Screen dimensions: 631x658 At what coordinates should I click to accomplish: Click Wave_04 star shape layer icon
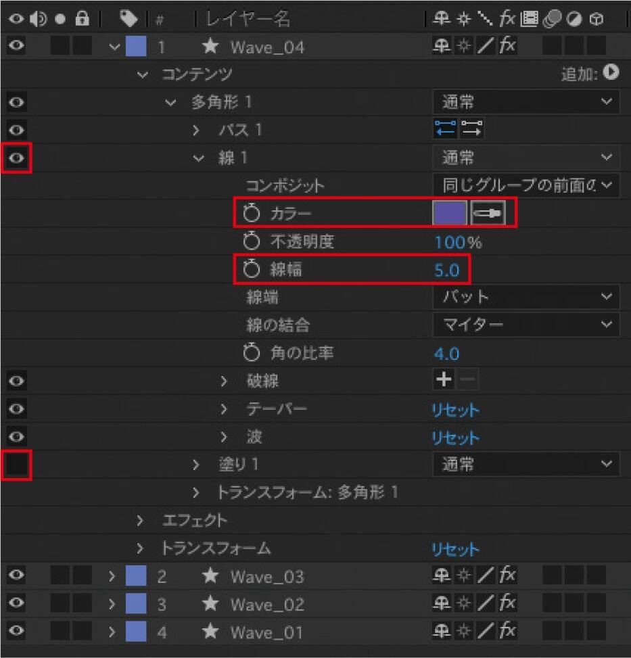210,46
